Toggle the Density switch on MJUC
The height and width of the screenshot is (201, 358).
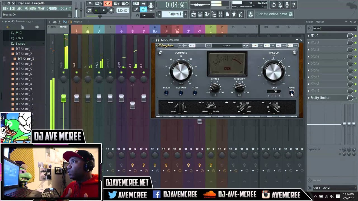(166, 92)
